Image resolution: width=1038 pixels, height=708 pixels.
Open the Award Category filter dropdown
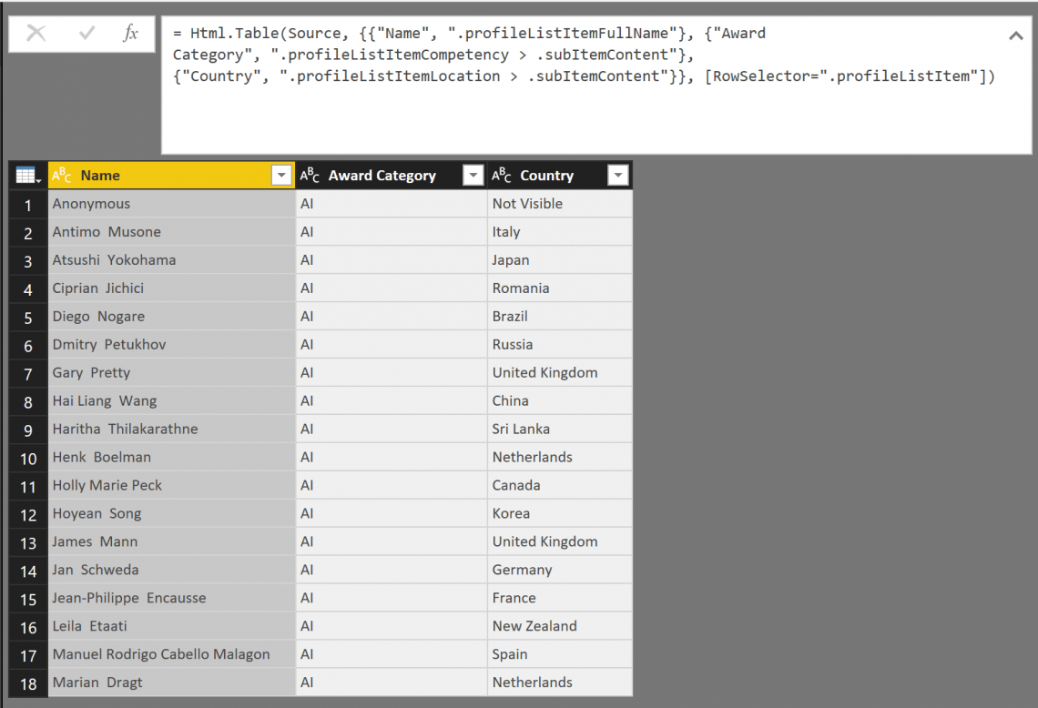(473, 176)
